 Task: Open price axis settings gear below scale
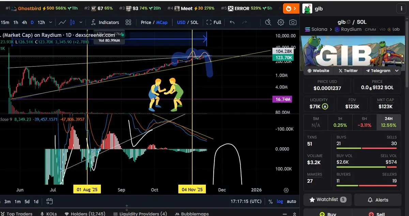click(286, 190)
